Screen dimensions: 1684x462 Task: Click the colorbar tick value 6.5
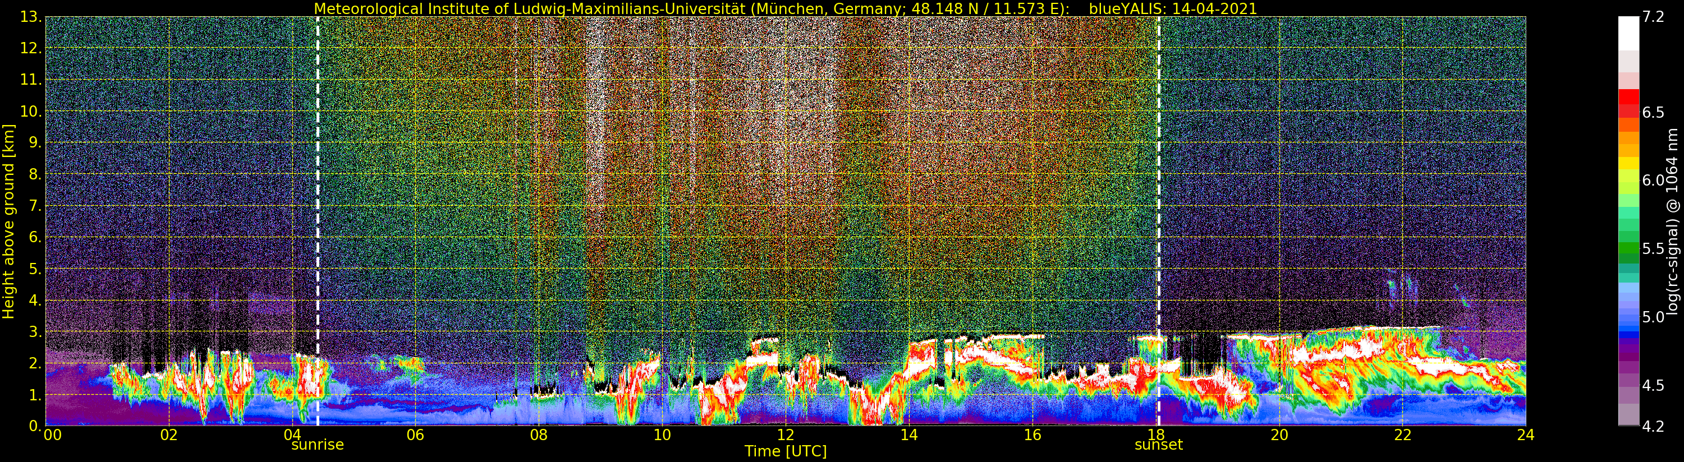pyautogui.click(x=1653, y=112)
